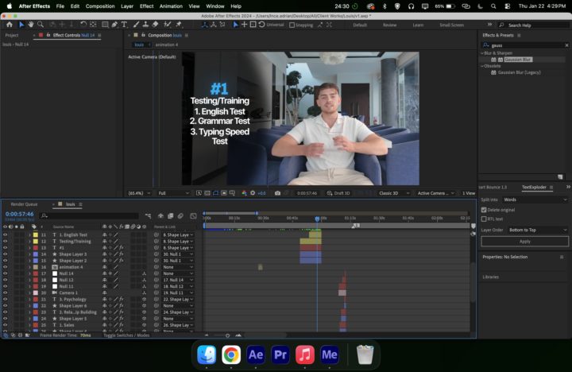Uncheck the Delete original checkbox
This screenshot has width=572, height=372.
[x=484, y=209]
